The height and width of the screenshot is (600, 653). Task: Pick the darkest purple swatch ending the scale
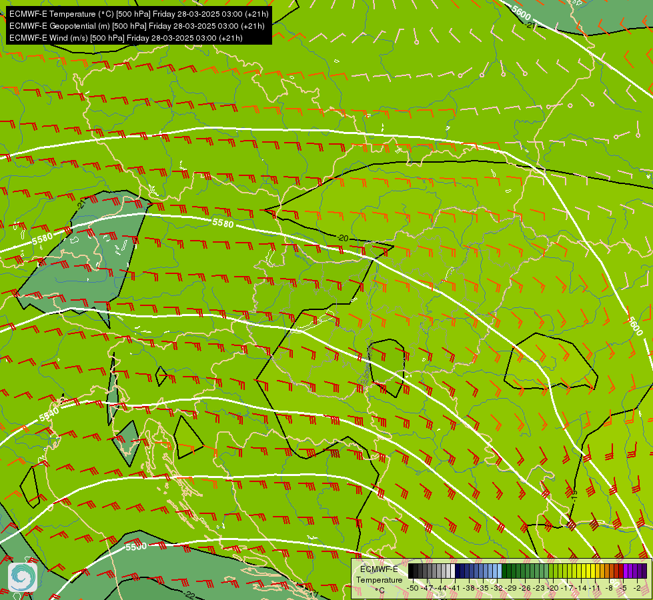click(645, 571)
